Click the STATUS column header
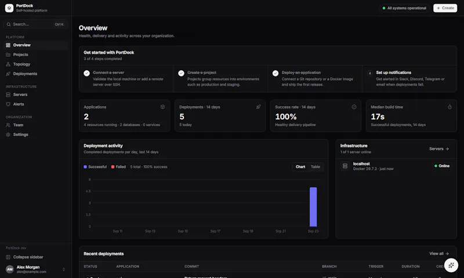This screenshot has width=464, height=278. (x=90, y=266)
